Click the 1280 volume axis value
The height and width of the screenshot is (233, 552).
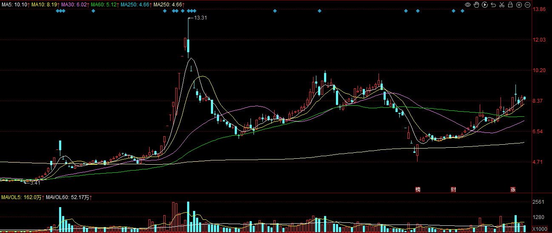tap(538, 217)
